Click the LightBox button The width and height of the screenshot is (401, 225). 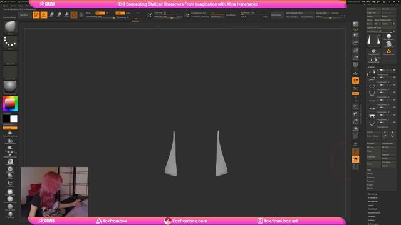[24, 15]
